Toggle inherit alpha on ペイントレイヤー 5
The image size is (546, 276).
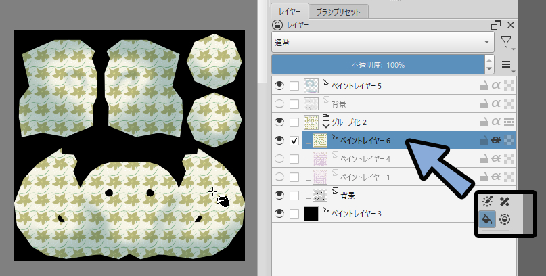tap(496, 86)
